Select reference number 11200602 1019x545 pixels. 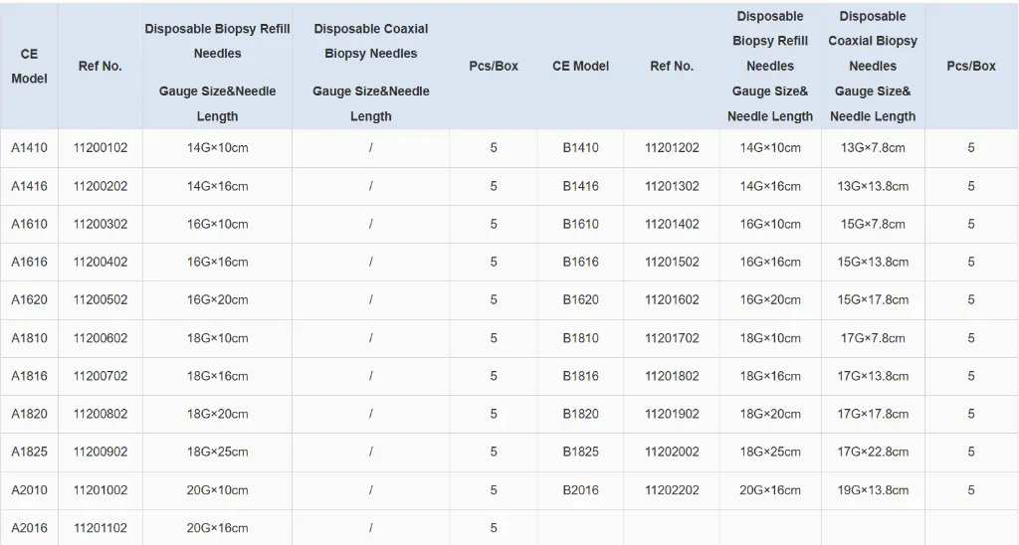tap(101, 338)
